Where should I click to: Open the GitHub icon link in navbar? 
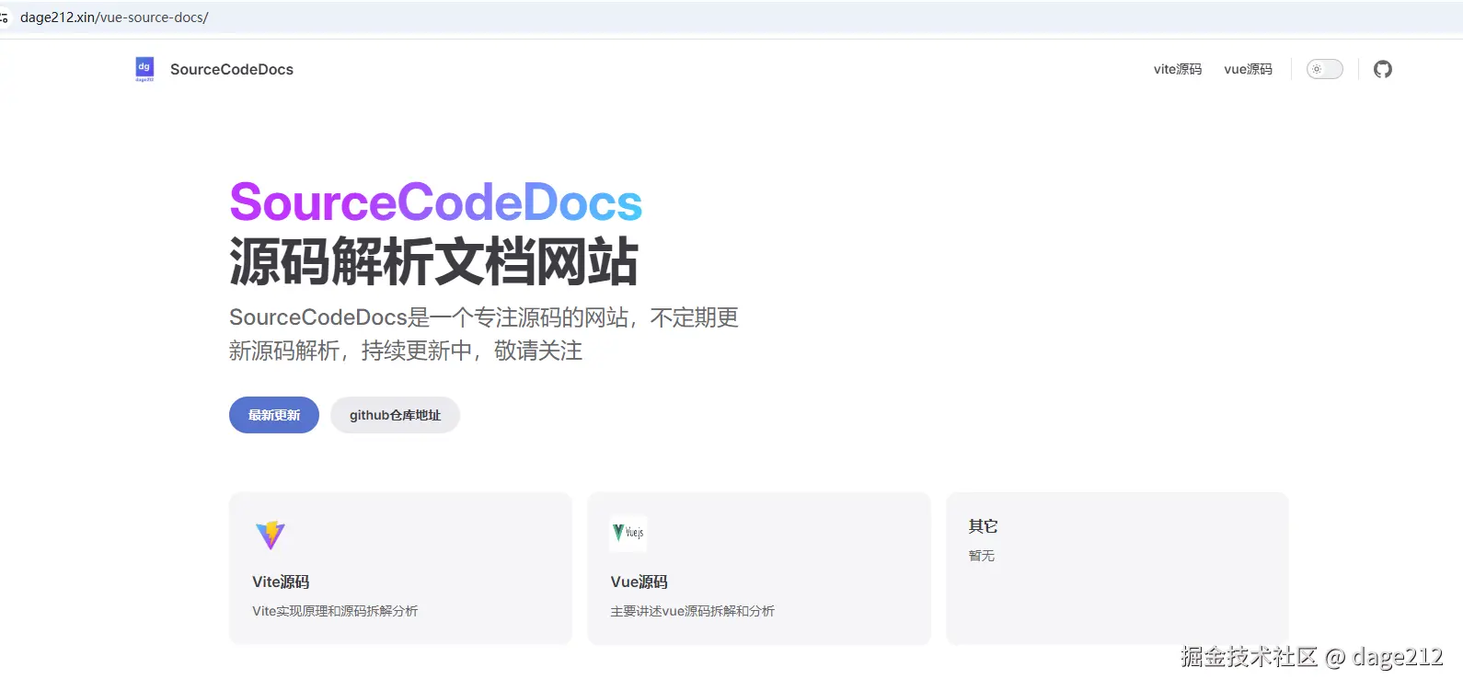1382,69
